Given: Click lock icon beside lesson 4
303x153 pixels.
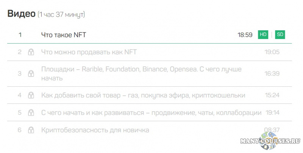Looking at the screenshot, I should tap(31, 95).
